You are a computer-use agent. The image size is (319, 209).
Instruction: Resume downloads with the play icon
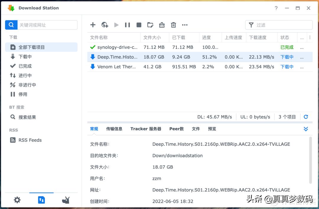point(116,25)
